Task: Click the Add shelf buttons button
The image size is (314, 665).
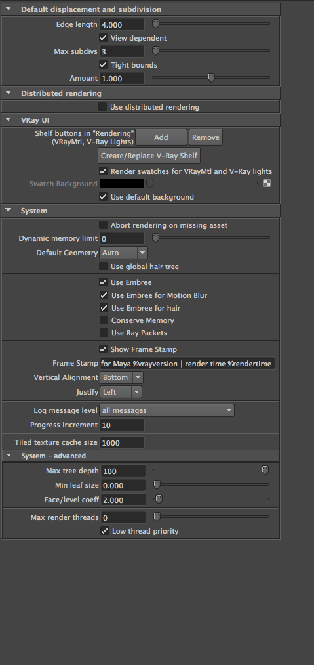Action: [x=161, y=137]
